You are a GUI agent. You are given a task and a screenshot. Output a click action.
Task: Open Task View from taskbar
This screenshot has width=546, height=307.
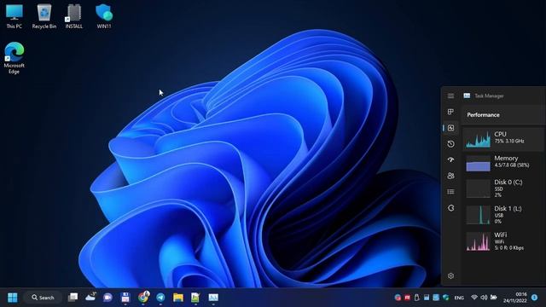click(73, 298)
